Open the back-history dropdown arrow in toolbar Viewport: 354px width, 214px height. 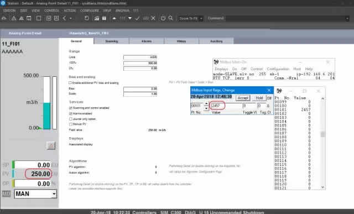click(x=71, y=18)
